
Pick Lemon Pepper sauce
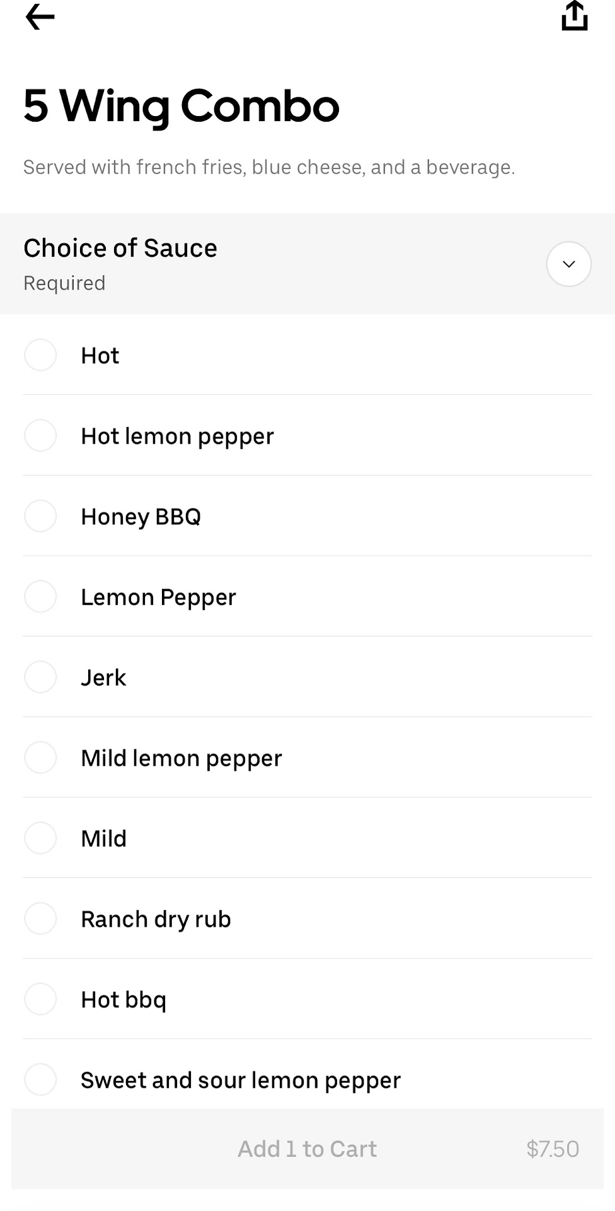[40, 597]
